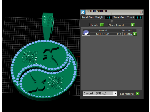Screen dimensions: 150x112
Task: Click the "Total Gem Weight" label
Action: click(x=93, y=17)
